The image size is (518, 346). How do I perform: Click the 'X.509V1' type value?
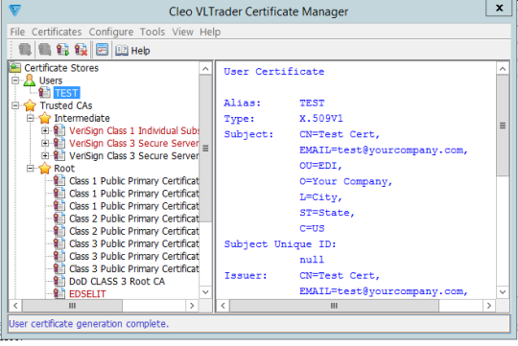click(x=321, y=119)
